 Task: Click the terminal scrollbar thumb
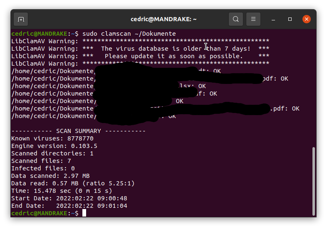click(x=313, y=181)
